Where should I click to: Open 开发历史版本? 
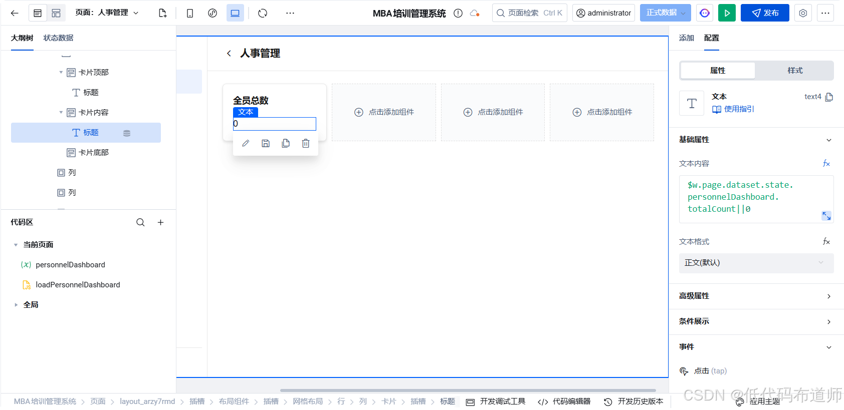tap(634, 402)
